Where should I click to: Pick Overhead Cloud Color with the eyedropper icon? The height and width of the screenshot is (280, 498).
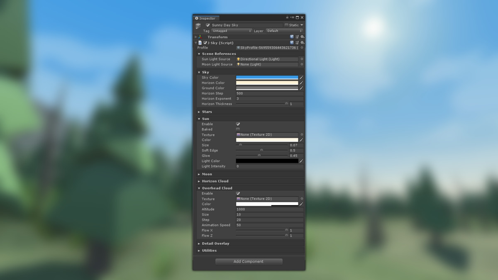(302, 204)
